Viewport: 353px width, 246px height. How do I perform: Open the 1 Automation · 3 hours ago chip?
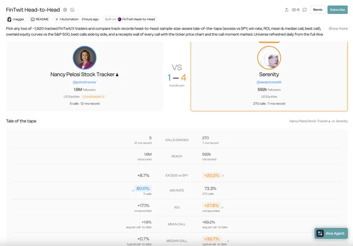point(77,19)
